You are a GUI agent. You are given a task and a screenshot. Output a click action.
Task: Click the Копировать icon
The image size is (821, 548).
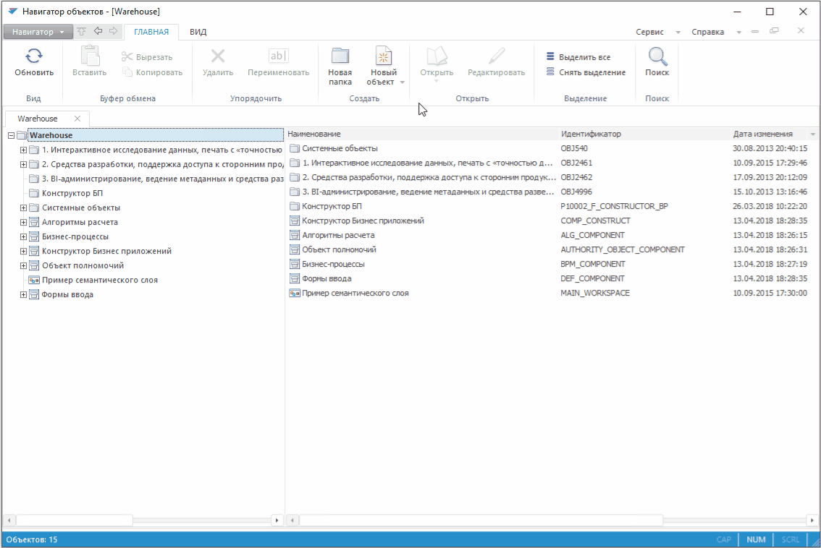pyautogui.click(x=127, y=72)
